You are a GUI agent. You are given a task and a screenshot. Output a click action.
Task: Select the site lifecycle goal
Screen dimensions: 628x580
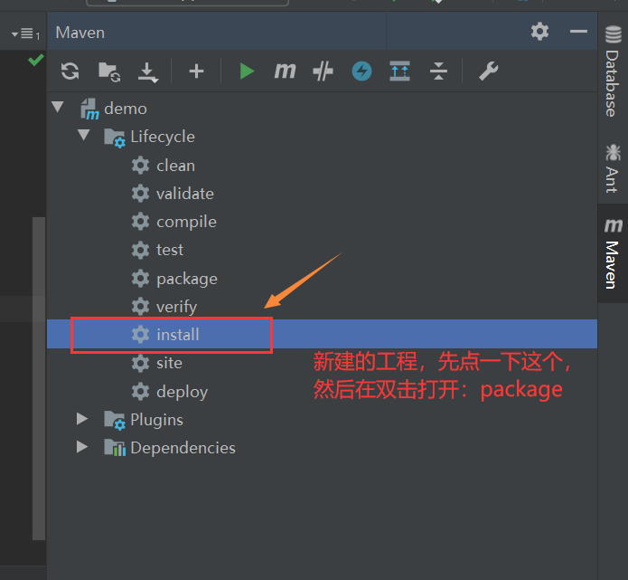[322, 363]
